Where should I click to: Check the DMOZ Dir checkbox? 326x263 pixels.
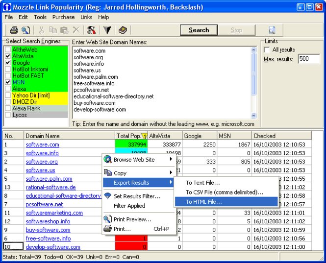pyautogui.click(x=8, y=102)
